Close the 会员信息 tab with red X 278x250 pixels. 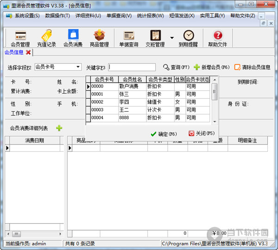click(28, 52)
